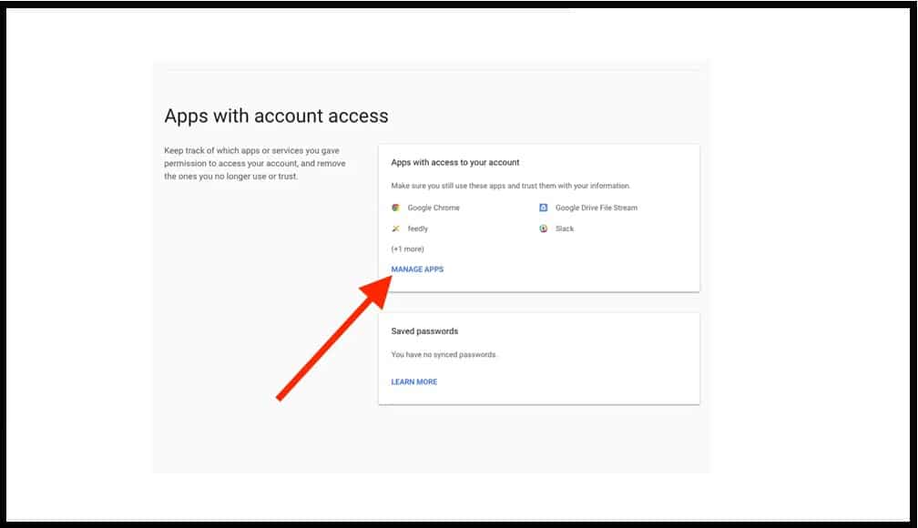Click the Keep track of which apps description
Screen dimensions: 918x528
pyautogui.click(x=255, y=163)
